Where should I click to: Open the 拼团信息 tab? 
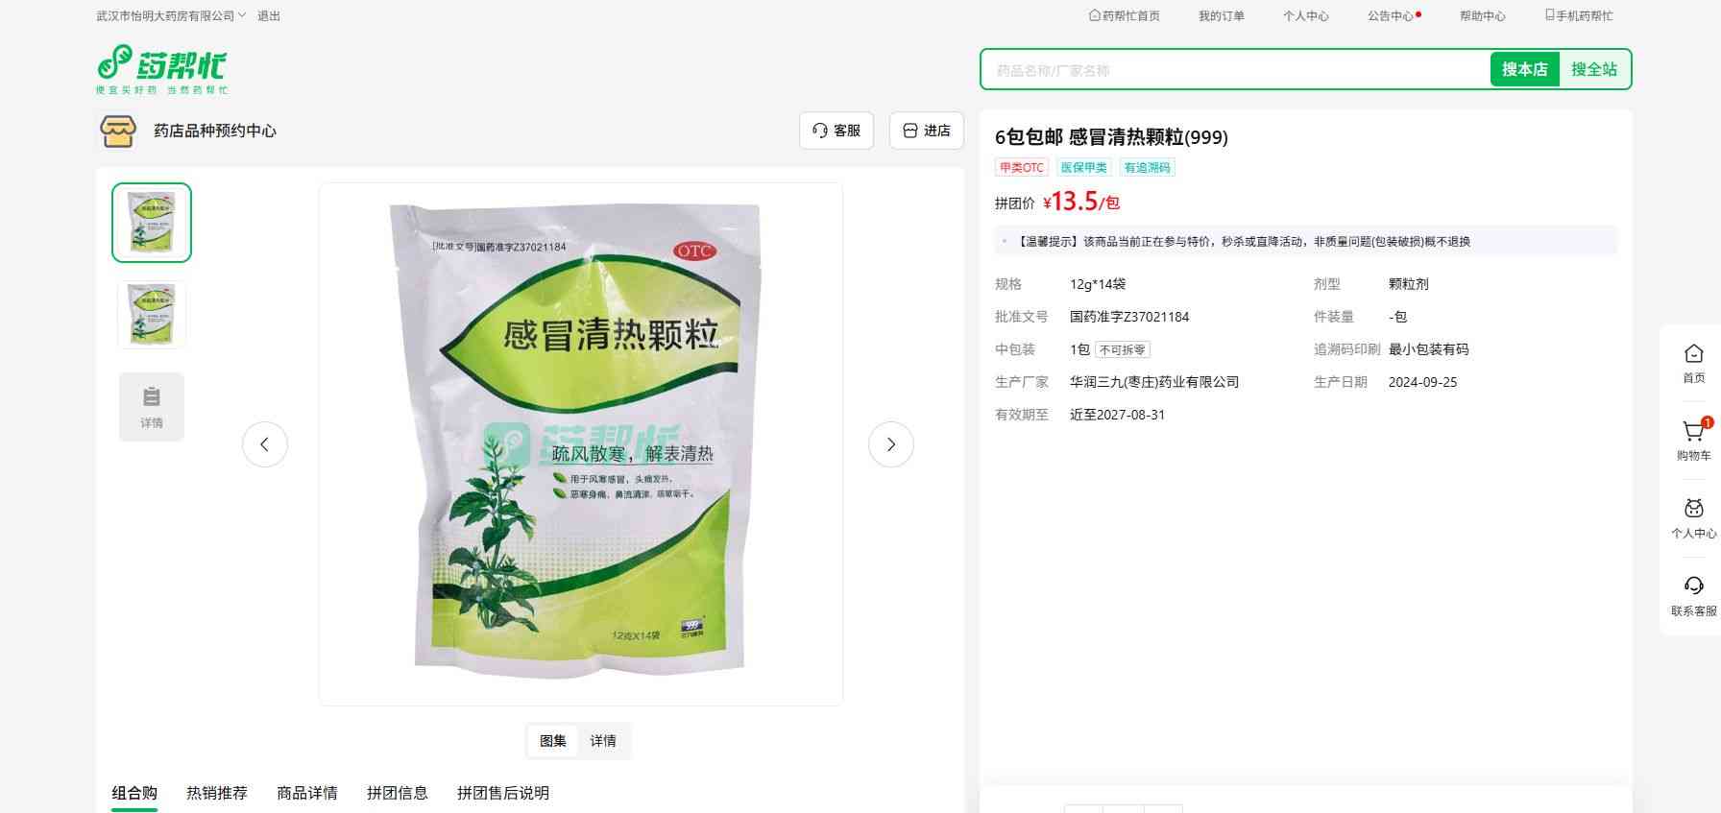point(398,793)
